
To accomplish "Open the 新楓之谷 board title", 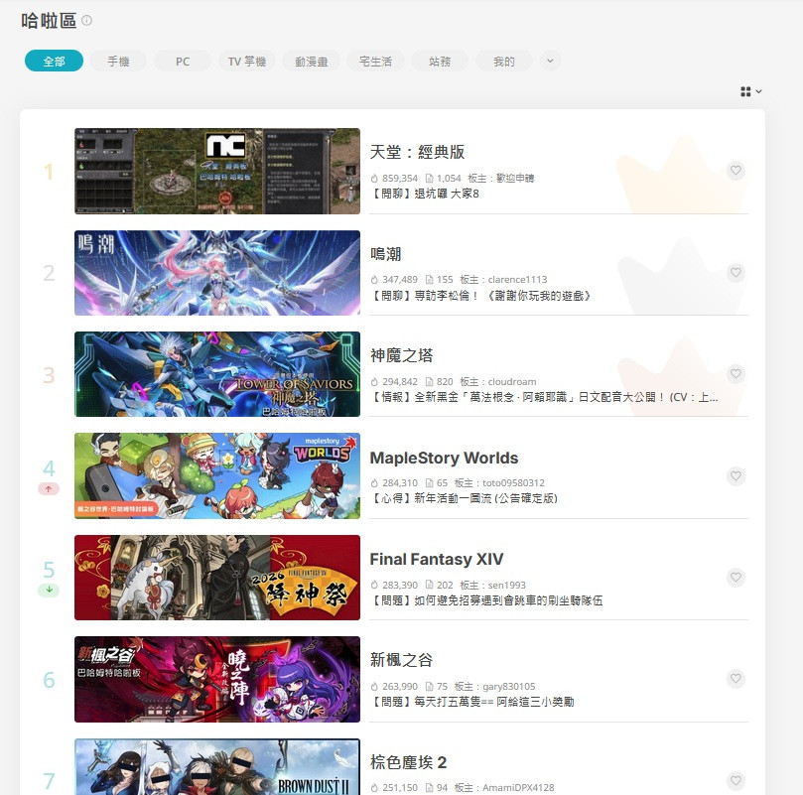I will tap(401, 660).
